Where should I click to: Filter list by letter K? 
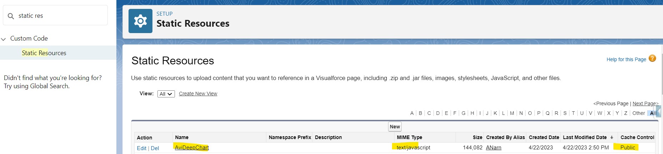pos(495,113)
